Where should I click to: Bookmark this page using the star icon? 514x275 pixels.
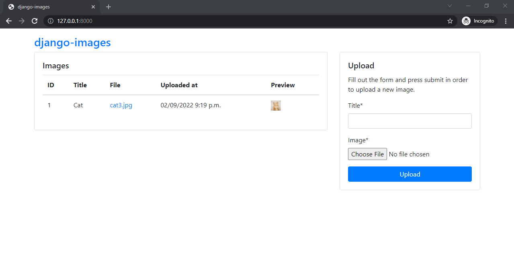[450, 21]
